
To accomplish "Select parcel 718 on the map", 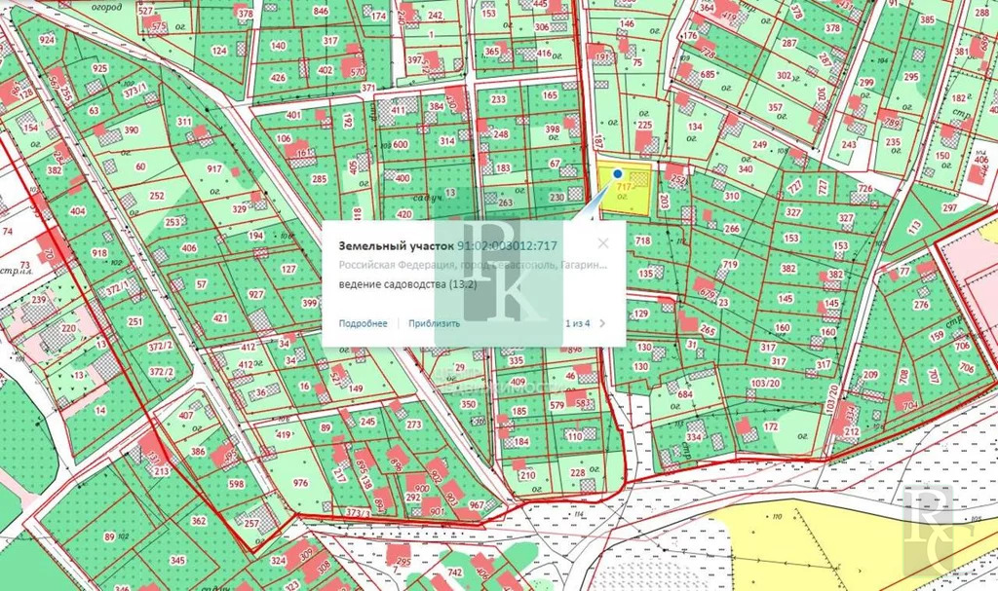I will pos(642,240).
